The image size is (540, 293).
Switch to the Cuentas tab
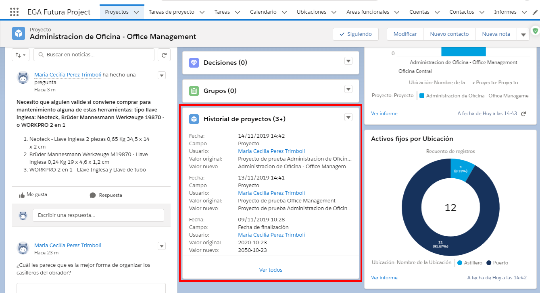[x=419, y=12]
